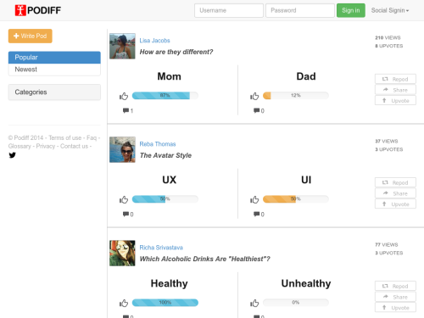Viewport: 424px width, 318px height.
Task: Click the Write Pod button
Action: coord(31,36)
